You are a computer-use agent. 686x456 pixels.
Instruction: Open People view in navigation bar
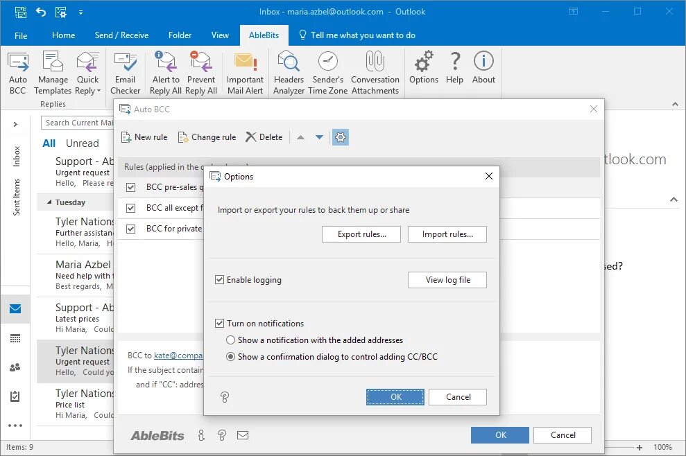coord(15,367)
